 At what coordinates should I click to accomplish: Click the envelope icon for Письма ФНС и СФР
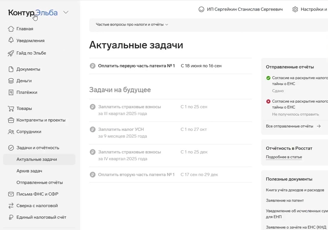[11, 194]
